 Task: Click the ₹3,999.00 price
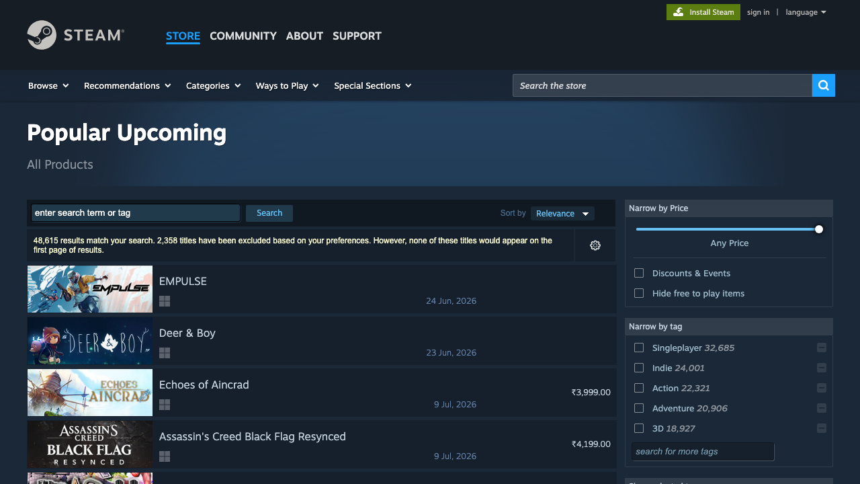[591, 393]
